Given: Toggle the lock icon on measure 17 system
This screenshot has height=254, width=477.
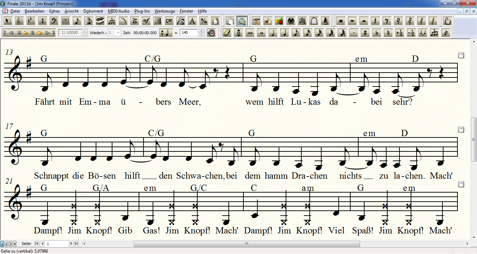Looking at the screenshot, I should [x=461, y=130].
